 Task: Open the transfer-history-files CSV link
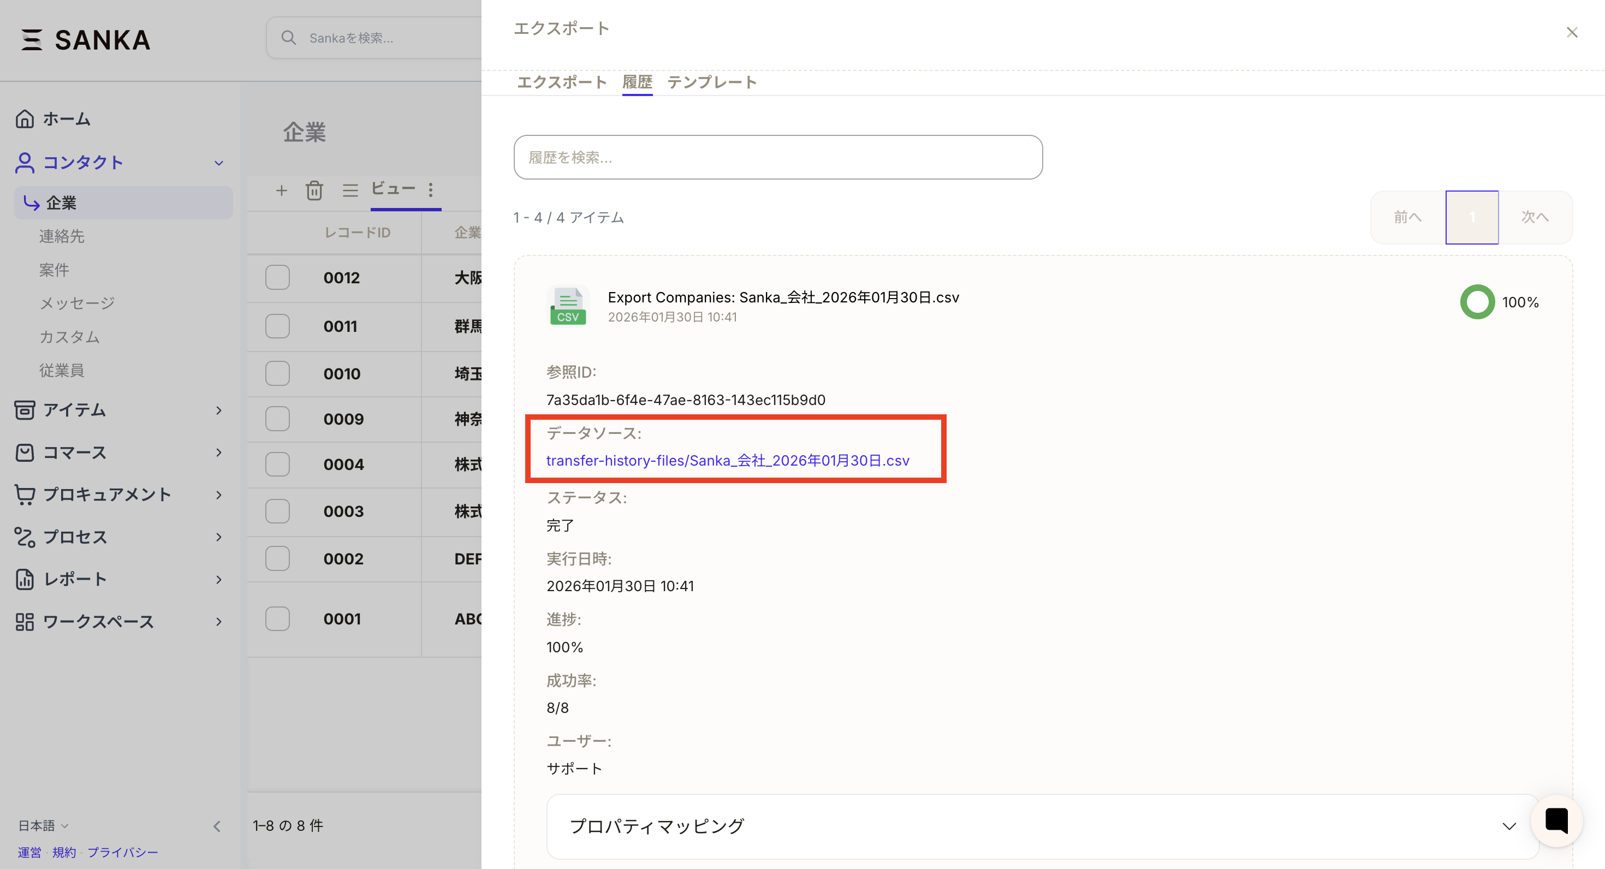(x=727, y=460)
